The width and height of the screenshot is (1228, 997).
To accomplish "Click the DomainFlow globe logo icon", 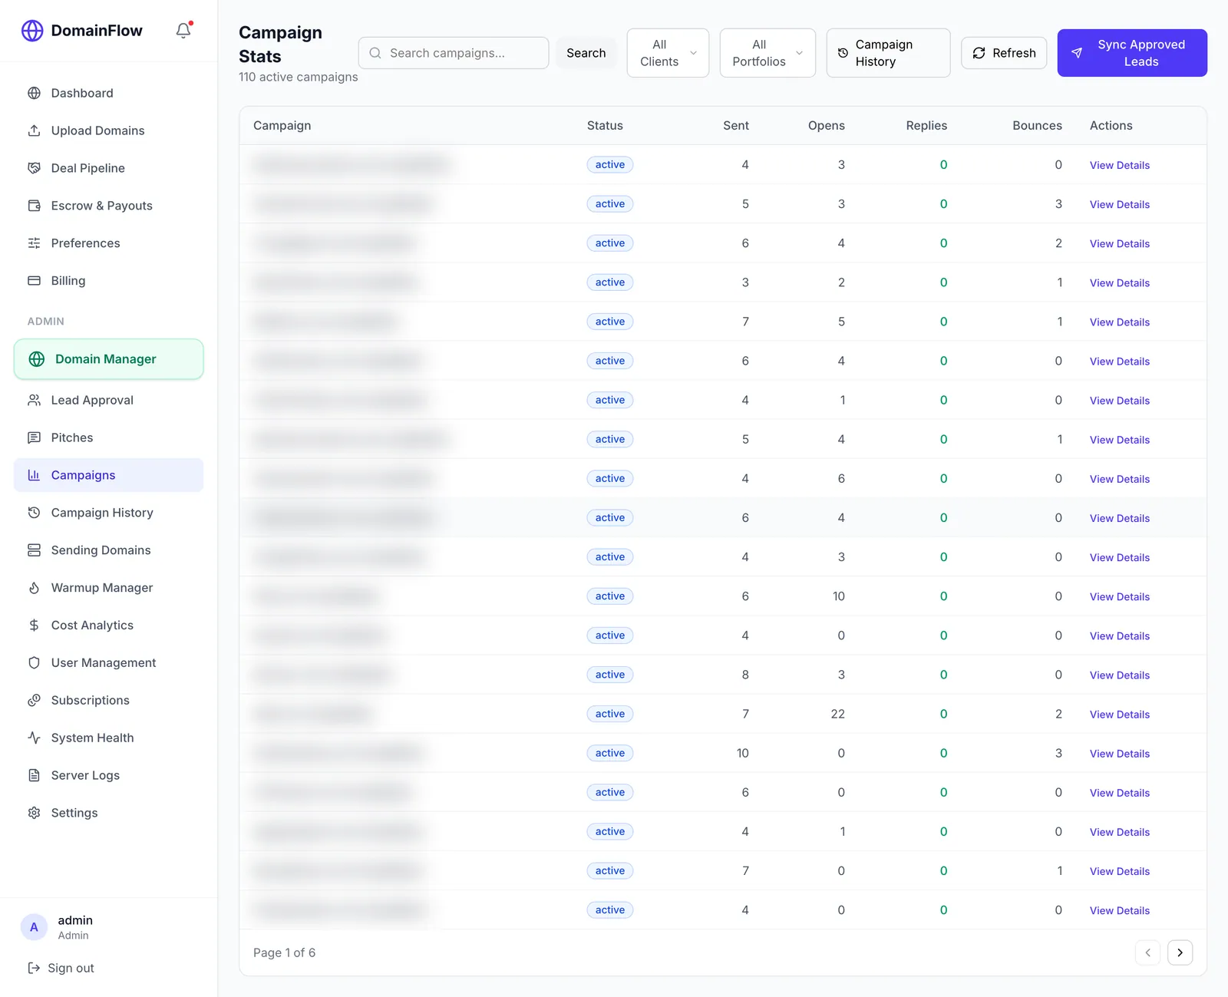I will click(x=32, y=31).
